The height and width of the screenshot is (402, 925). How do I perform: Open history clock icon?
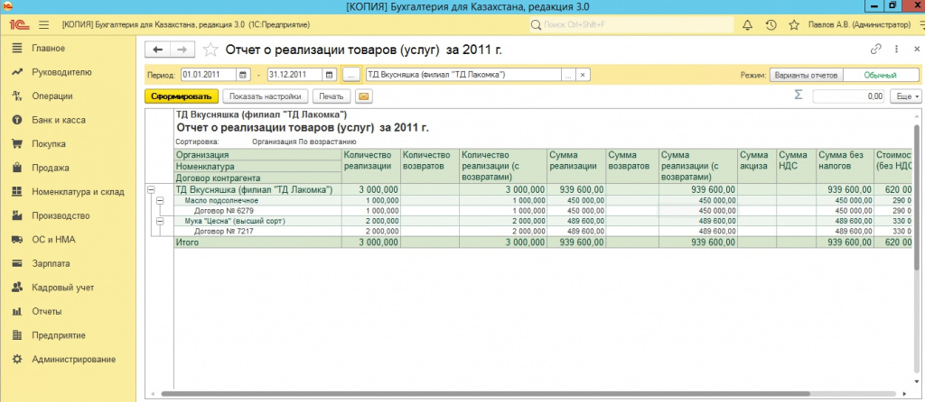click(771, 24)
